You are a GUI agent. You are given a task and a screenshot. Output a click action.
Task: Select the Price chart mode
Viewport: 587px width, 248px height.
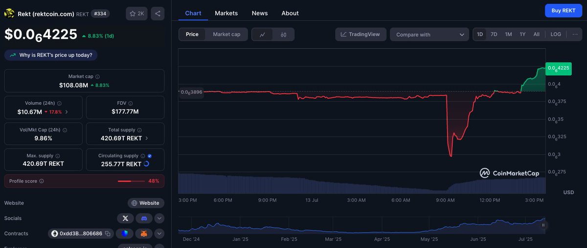coord(192,34)
